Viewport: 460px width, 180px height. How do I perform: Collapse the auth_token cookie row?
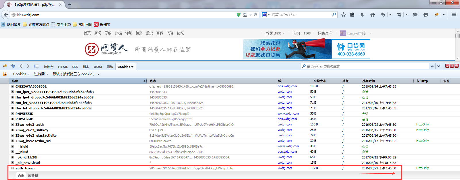(x=12, y=168)
